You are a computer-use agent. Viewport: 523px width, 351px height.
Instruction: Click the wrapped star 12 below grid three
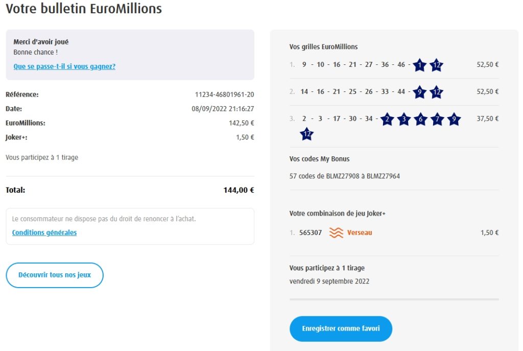click(x=306, y=134)
